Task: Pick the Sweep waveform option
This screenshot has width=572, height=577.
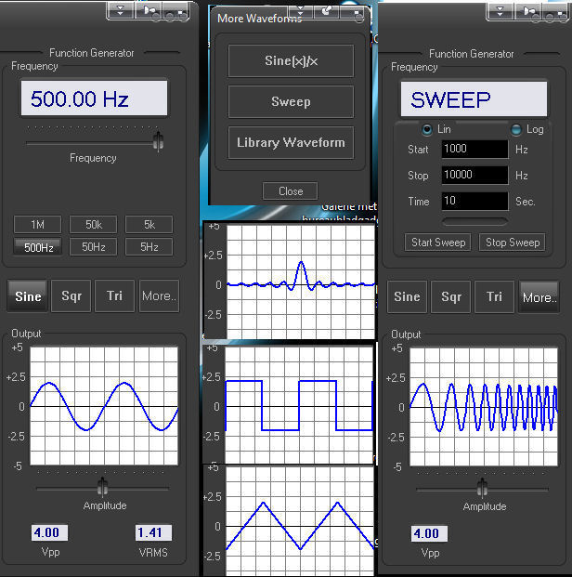Action: coord(291,101)
